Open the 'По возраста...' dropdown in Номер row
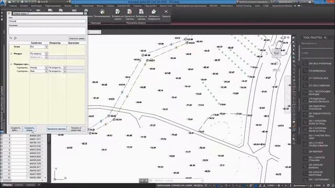This screenshot has width=335, height=188. tap(65, 67)
